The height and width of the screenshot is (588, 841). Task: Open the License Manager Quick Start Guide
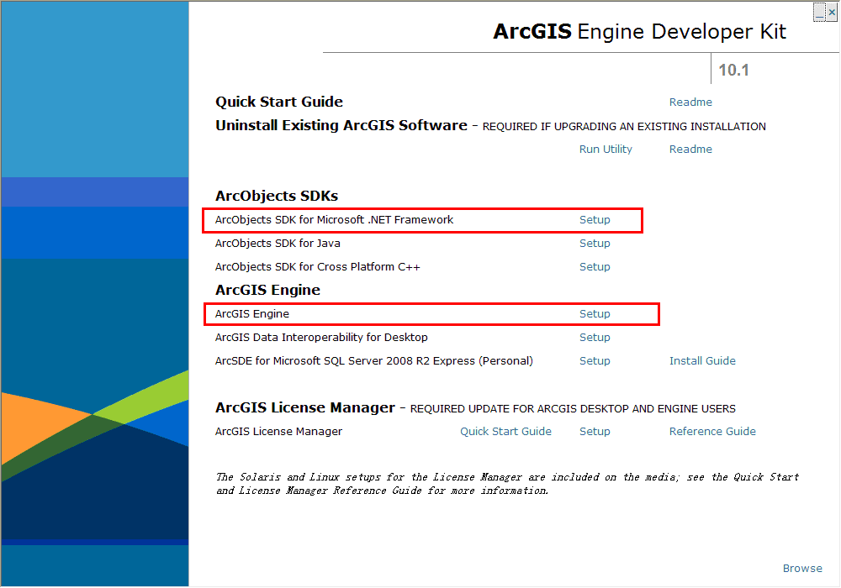[x=505, y=431]
